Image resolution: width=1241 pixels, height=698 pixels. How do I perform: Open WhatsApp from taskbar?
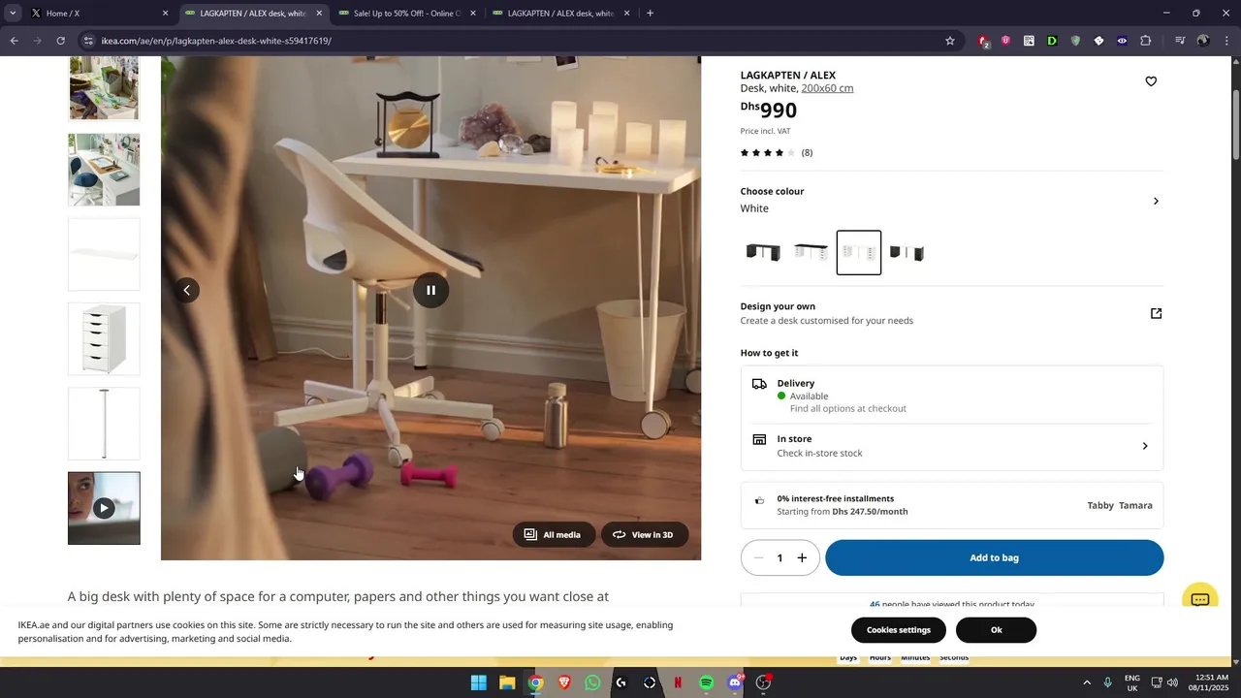592,682
